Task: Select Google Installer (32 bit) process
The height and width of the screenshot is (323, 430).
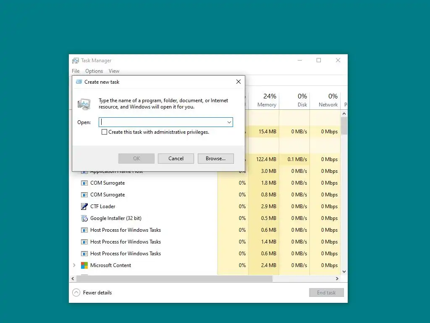Action: (116, 218)
